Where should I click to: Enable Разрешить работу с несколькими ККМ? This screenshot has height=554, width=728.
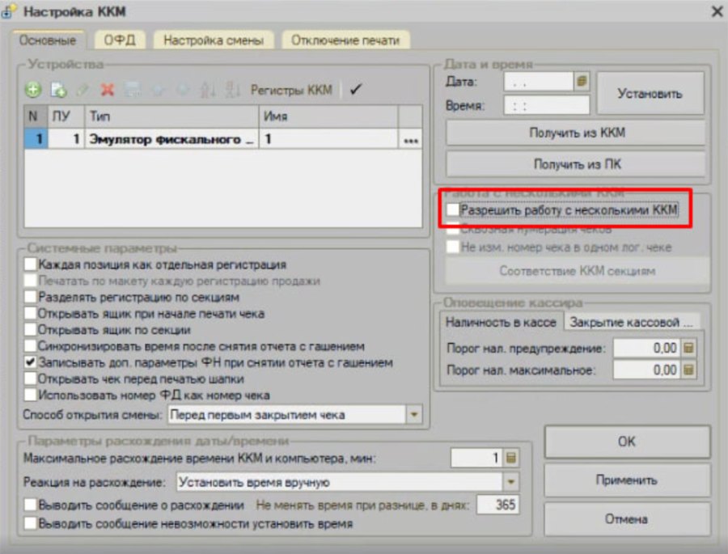[x=453, y=210]
